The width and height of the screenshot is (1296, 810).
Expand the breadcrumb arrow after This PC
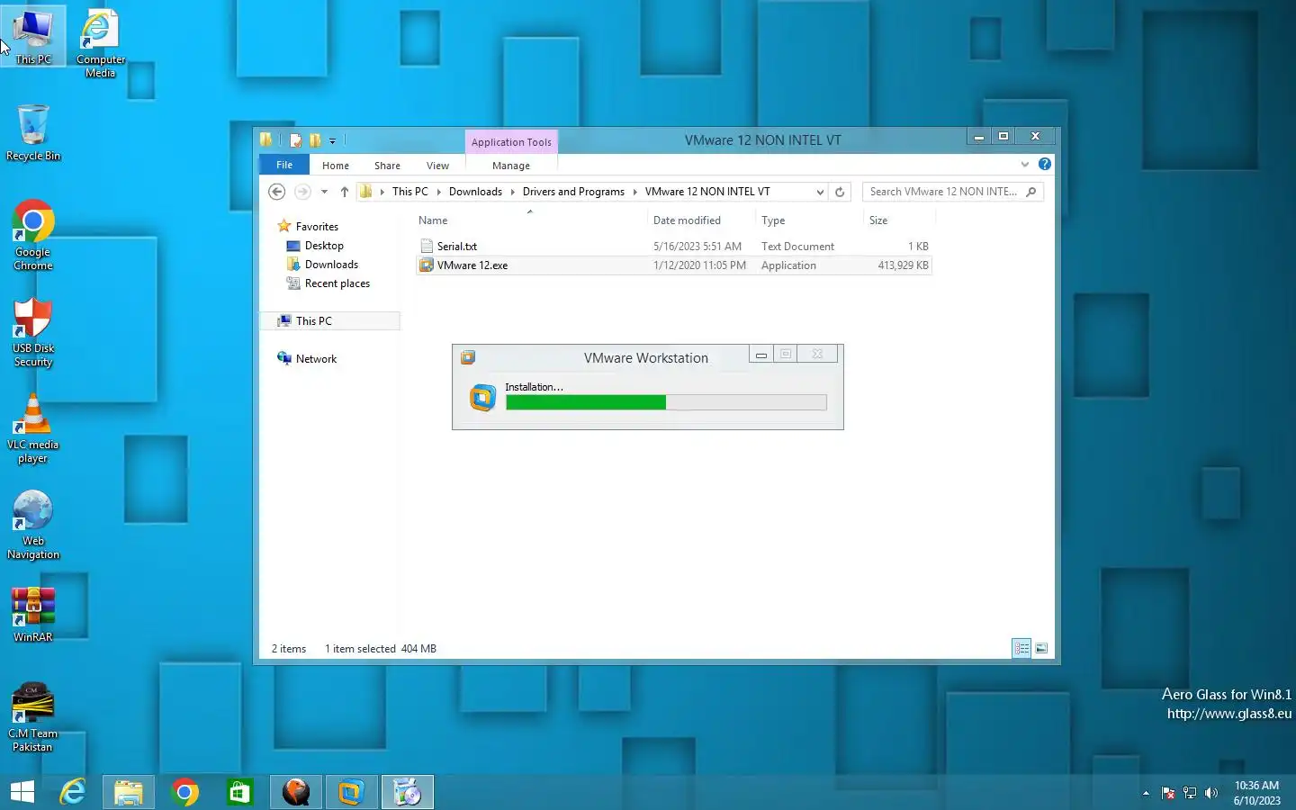[438, 192]
